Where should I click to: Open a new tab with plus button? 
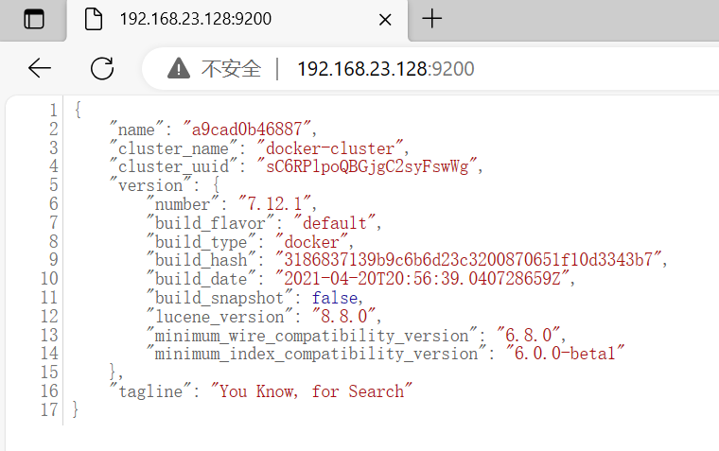pyautogui.click(x=432, y=19)
